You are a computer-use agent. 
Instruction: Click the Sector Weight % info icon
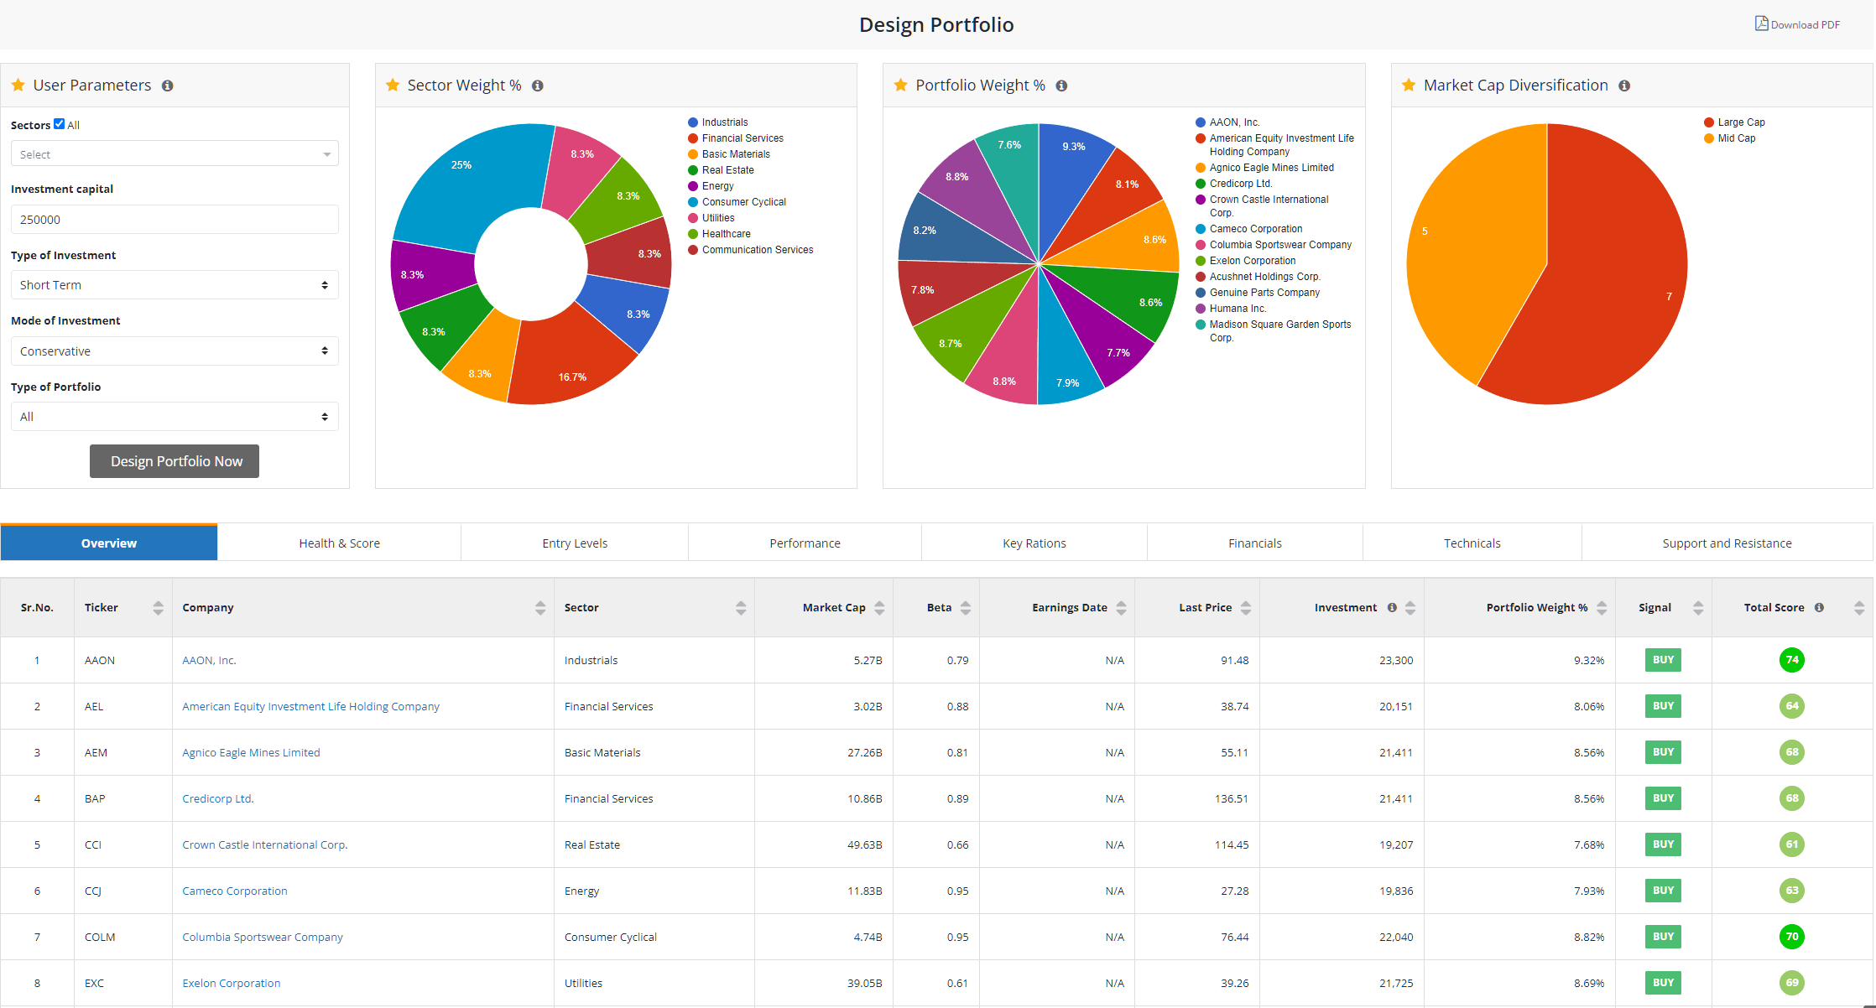click(x=538, y=86)
